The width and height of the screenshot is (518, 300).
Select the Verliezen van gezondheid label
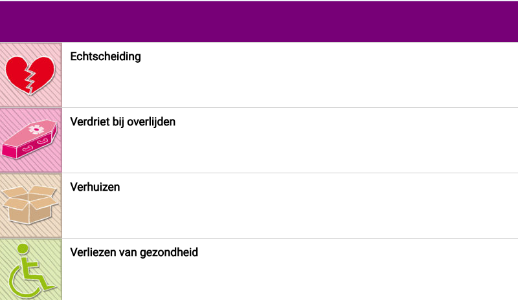(x=133, y=252)
